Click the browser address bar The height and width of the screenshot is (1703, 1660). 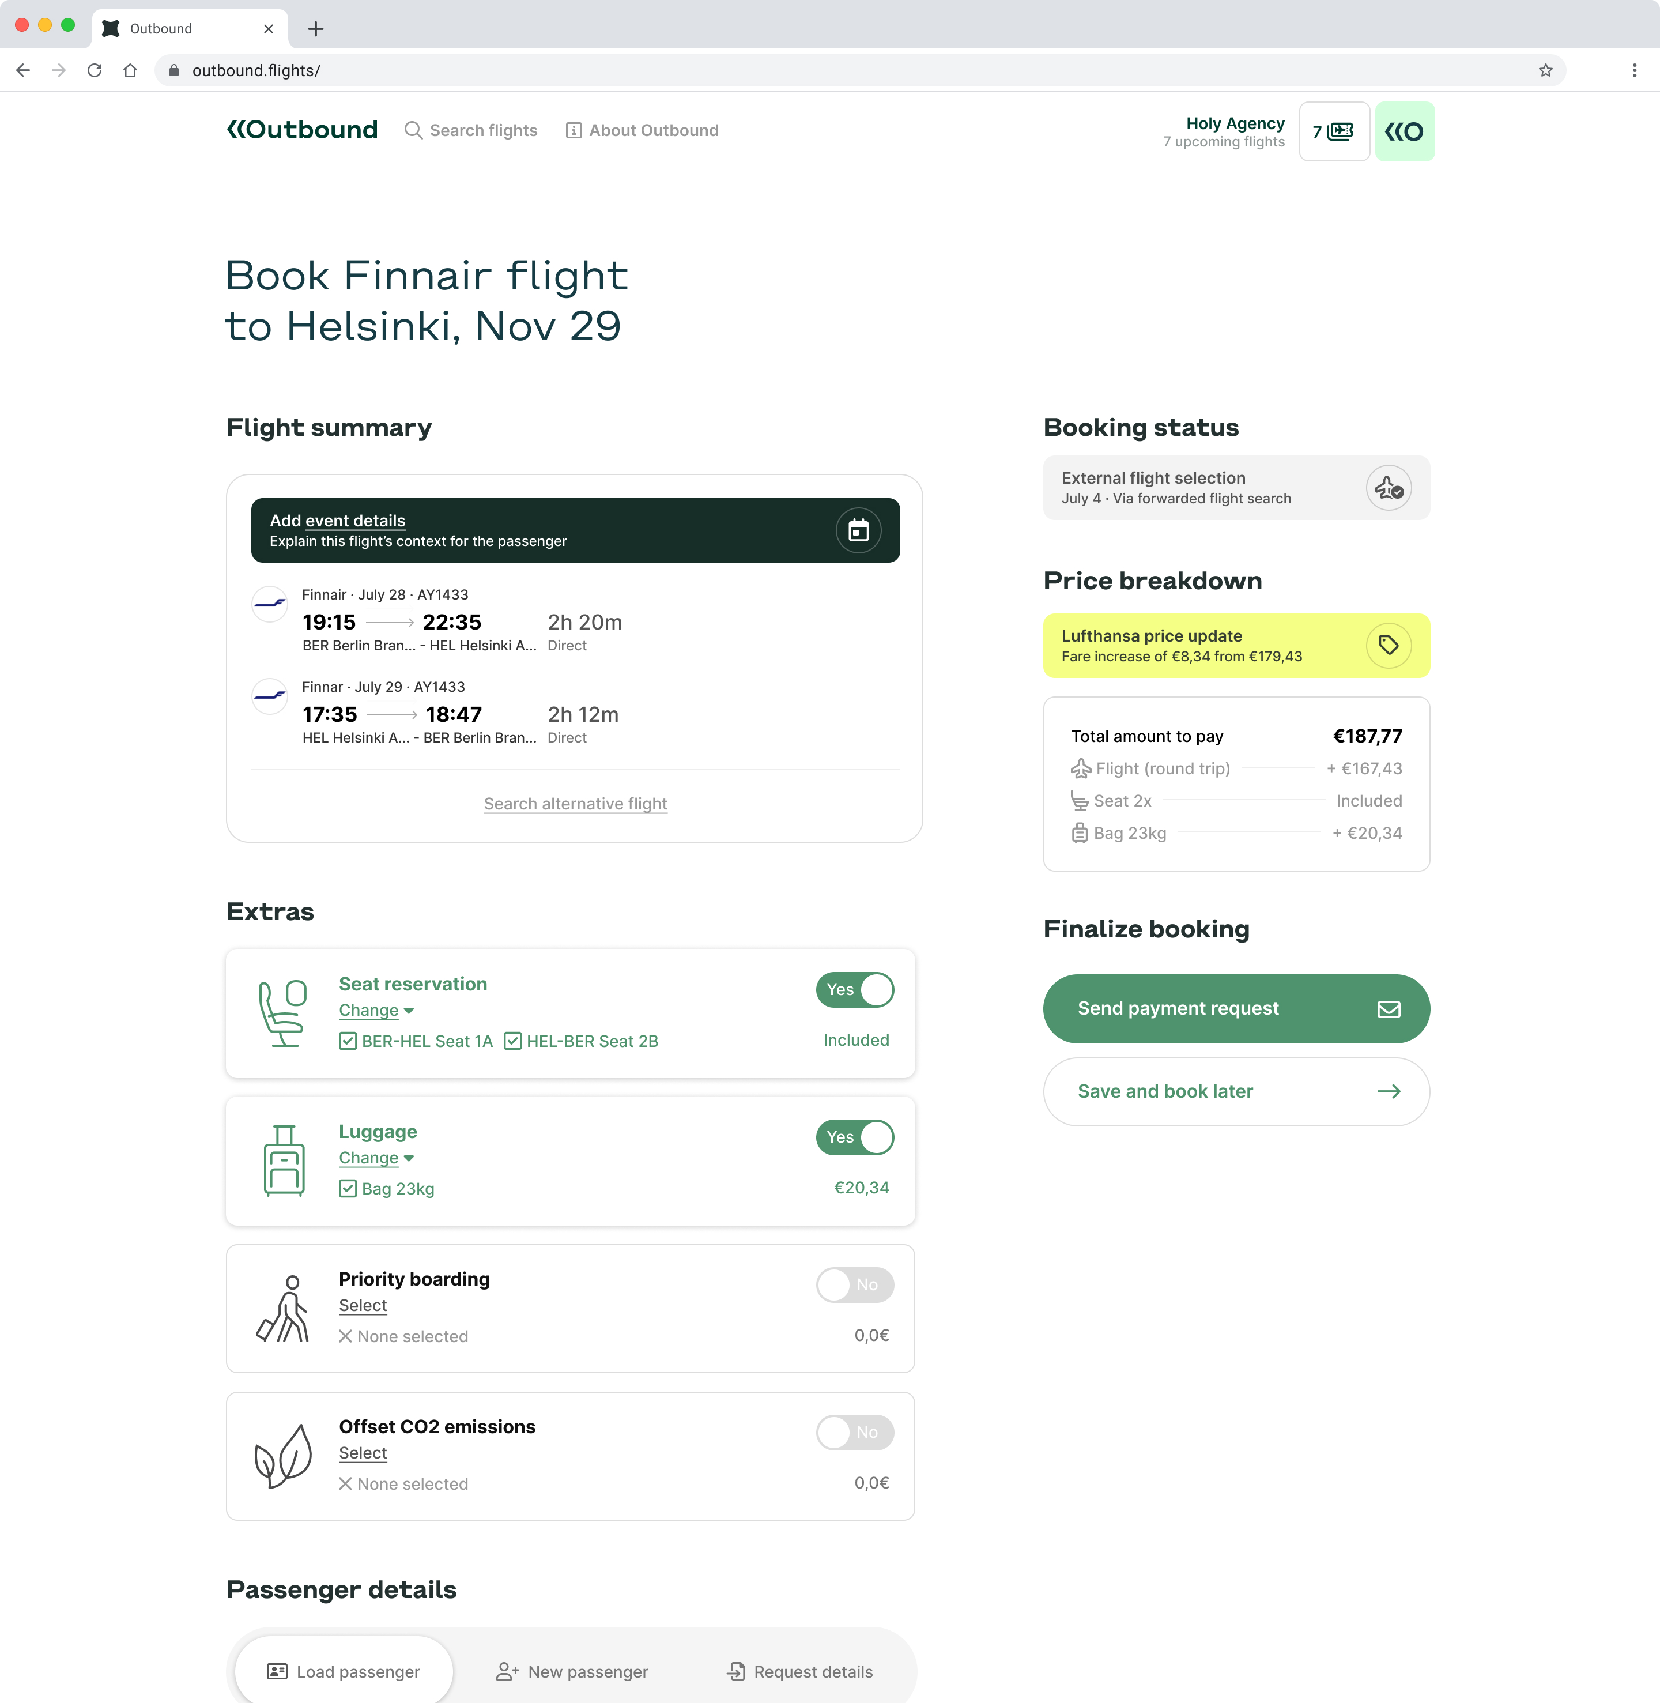859,71
